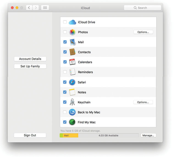
Task: Click the Notes notepad icon
Action: coord(72,92)
